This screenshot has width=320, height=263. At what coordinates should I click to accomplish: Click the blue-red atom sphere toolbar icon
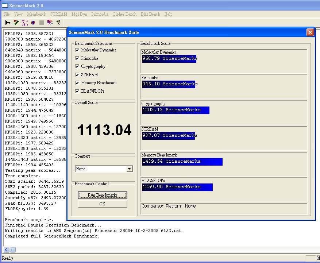33,23
